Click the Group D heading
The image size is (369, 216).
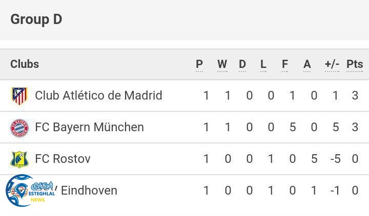[36, 19]
